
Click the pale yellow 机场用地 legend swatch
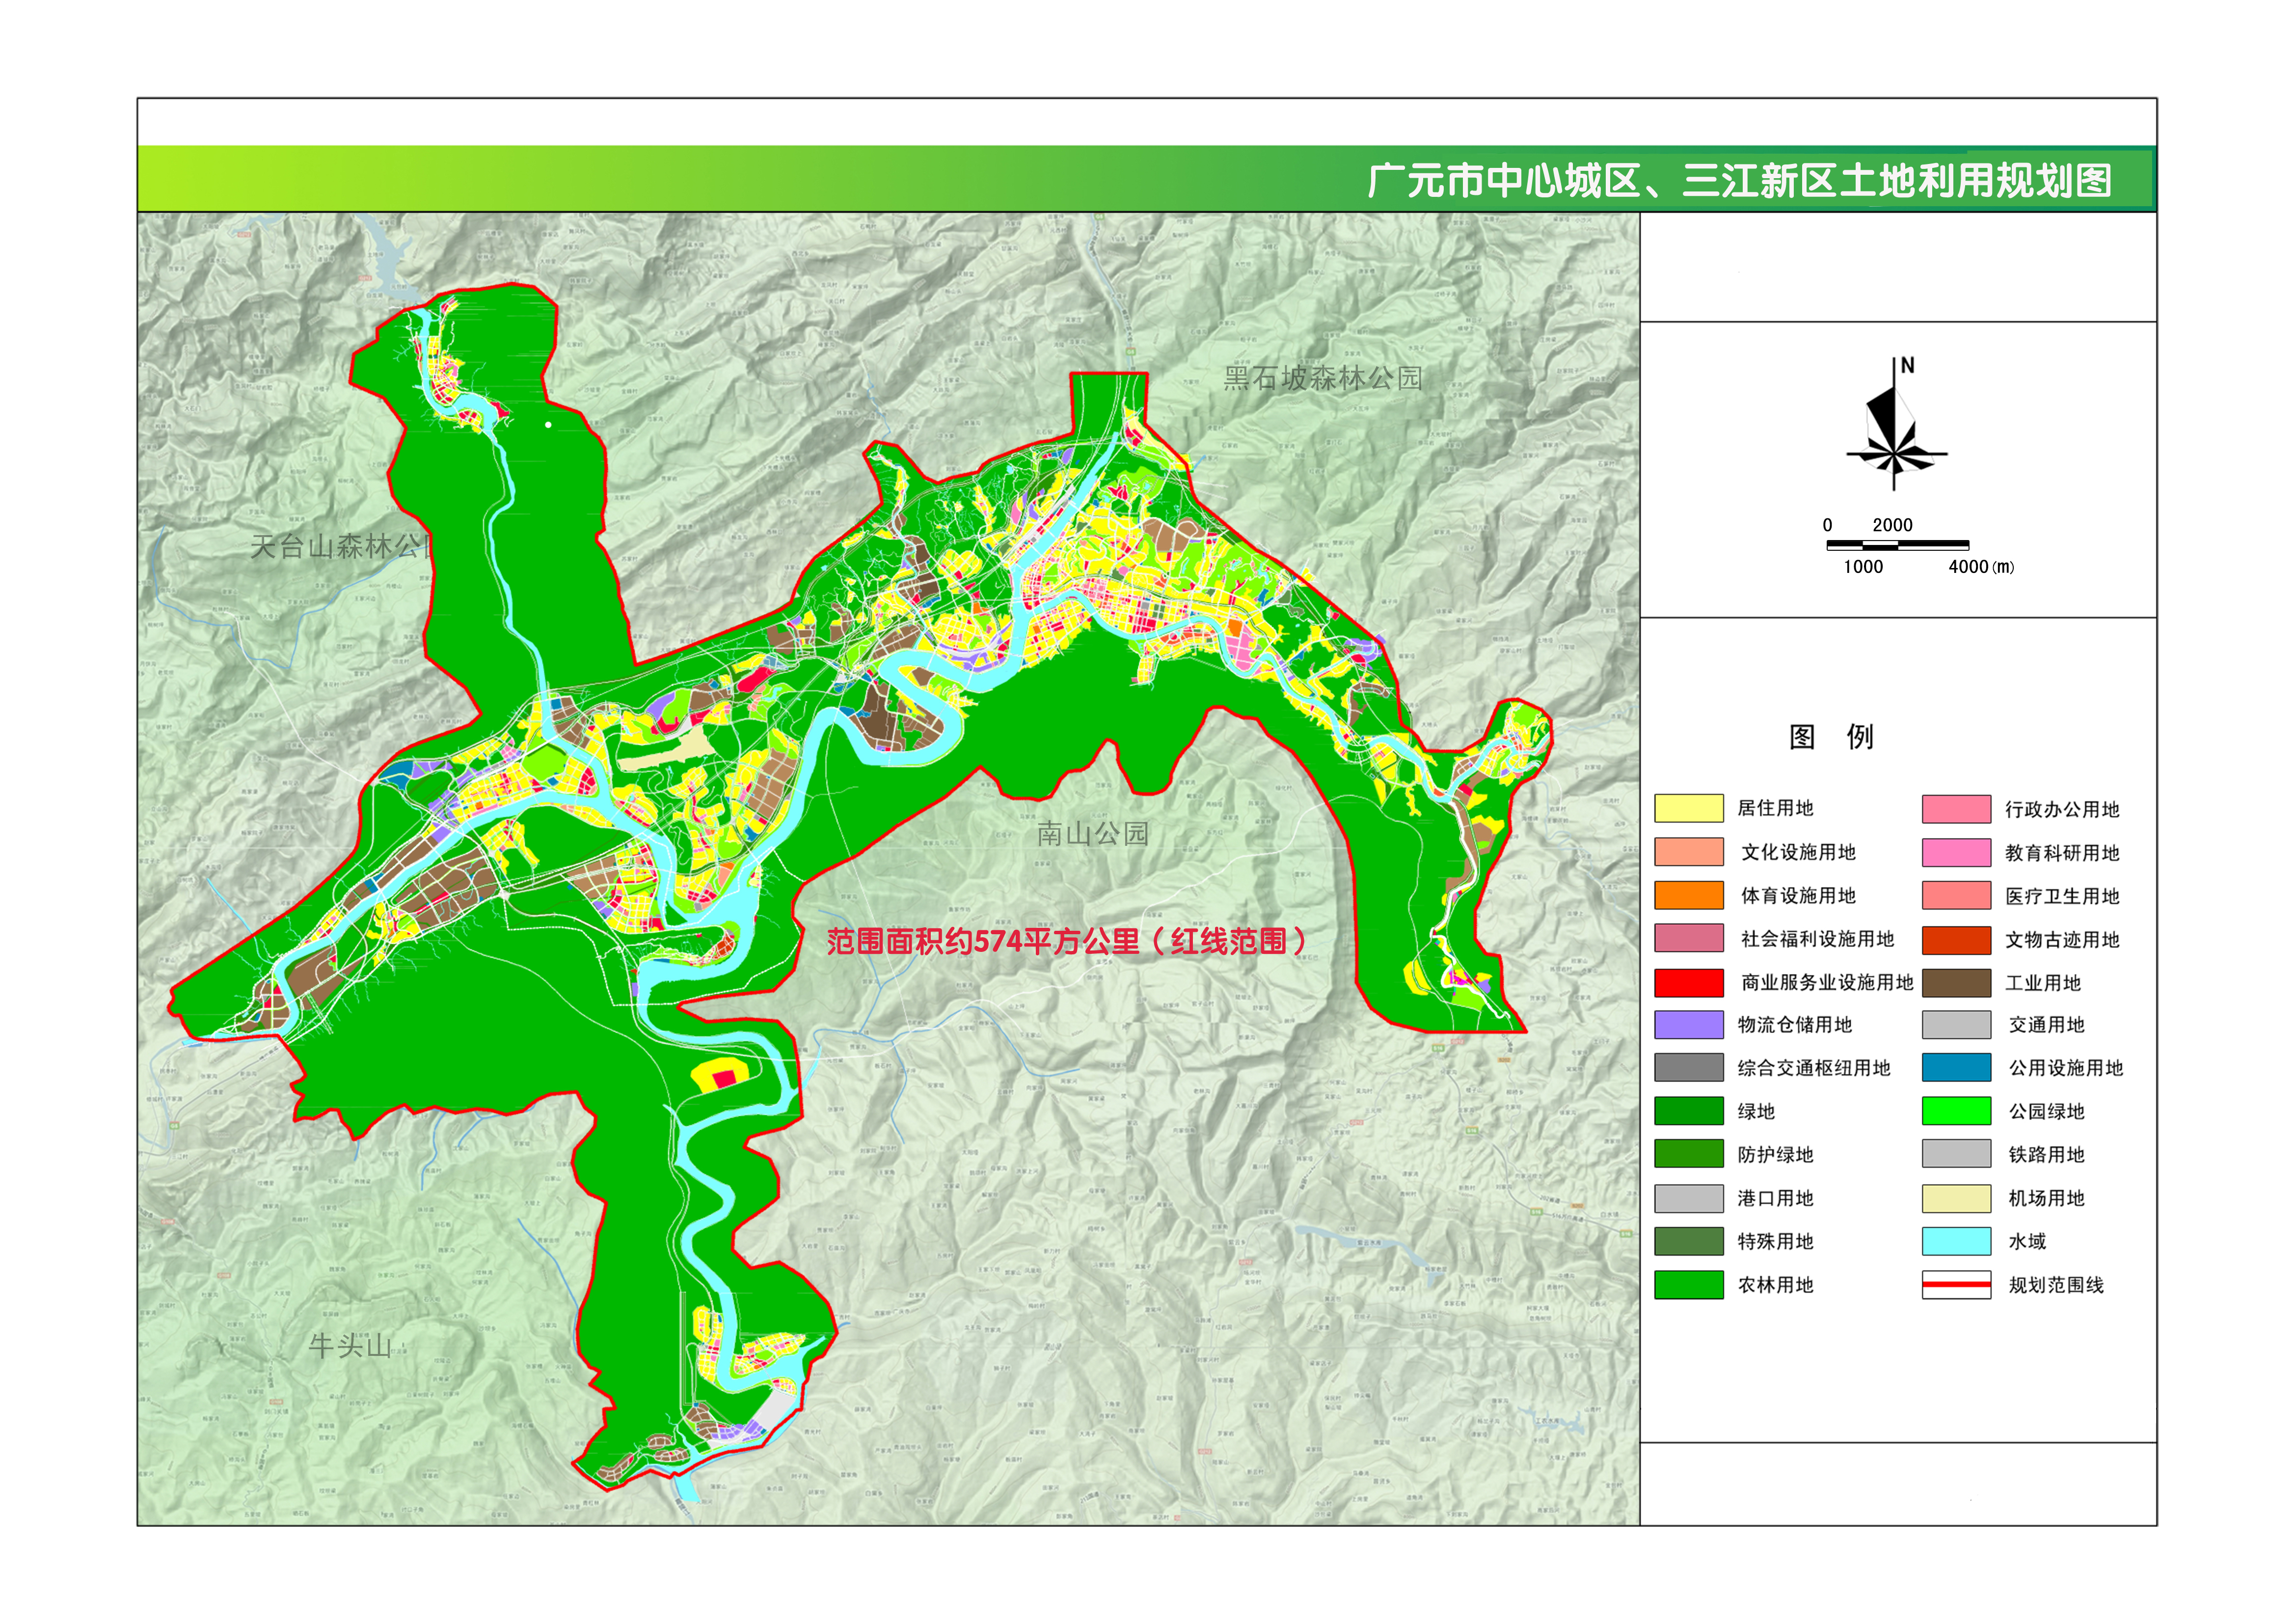point(1956,1198)
